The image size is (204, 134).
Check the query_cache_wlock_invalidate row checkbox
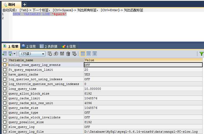pyautogui.click(x=5, y=117)
